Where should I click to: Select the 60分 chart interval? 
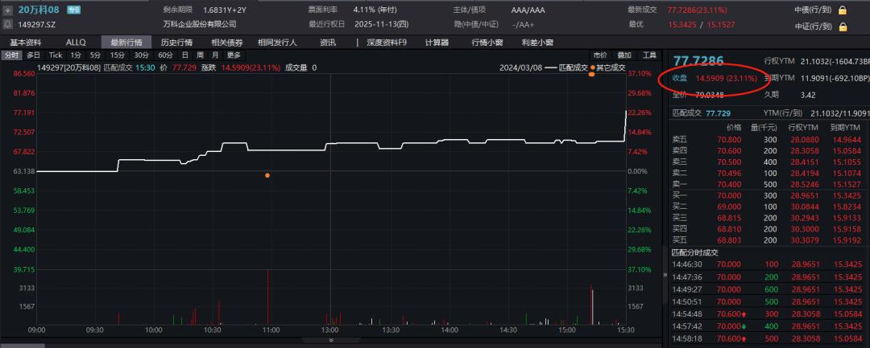pyautogui.click(x=165, y=55)
